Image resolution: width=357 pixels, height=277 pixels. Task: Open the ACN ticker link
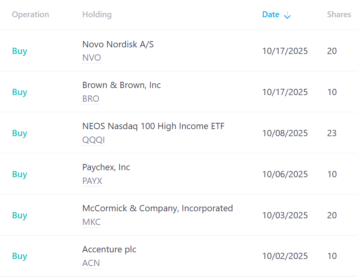[x=91, y=263]
